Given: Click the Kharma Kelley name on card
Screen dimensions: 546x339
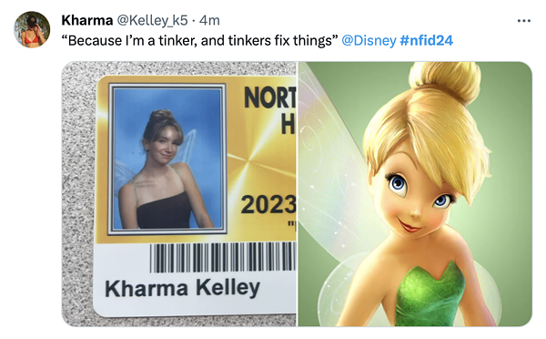Looking at the screenshot, I should pyautogui.click(x=183, y=289).
